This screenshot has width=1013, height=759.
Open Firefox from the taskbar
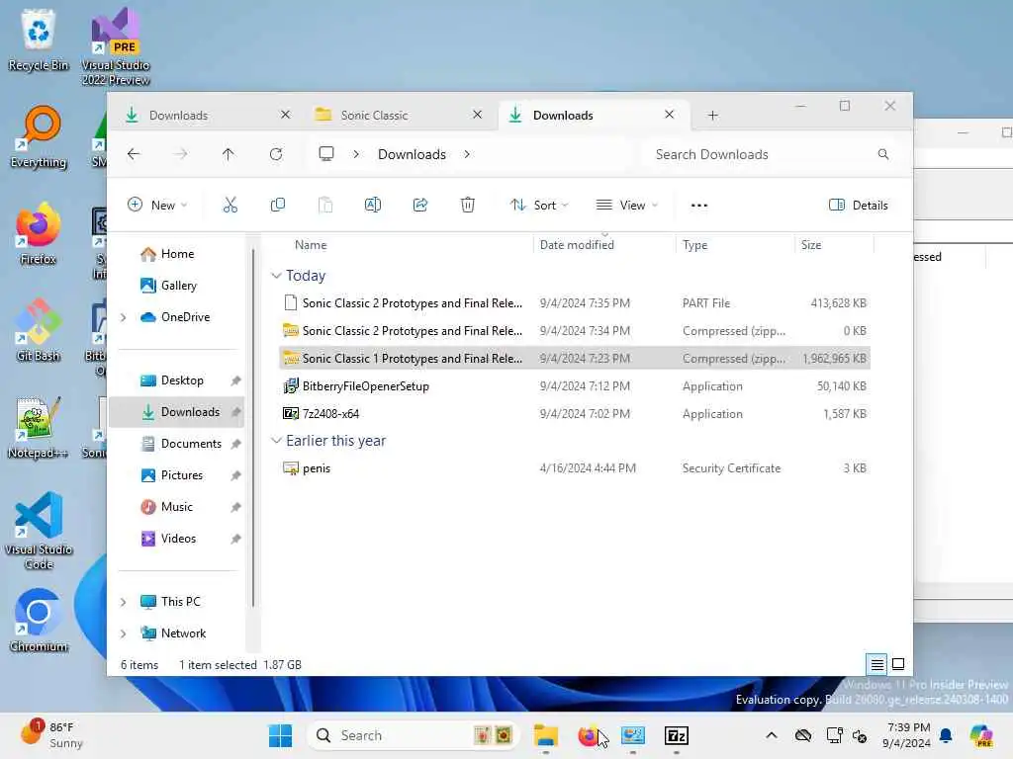click(x=588, y=735)
